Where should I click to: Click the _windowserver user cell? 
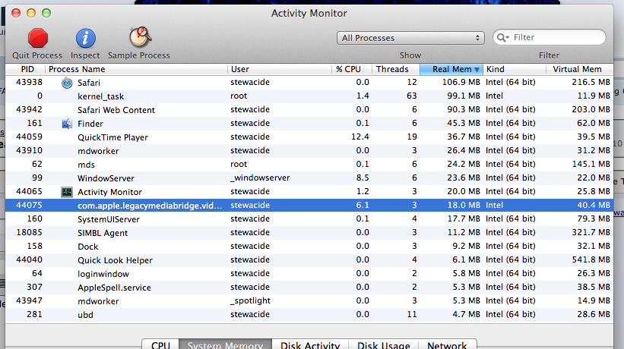(x=260, y=178)
